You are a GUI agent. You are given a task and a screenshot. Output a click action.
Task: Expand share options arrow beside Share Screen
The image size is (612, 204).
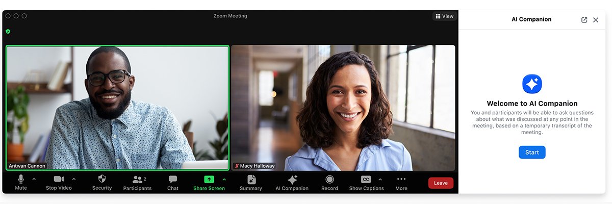pos(224,179)
